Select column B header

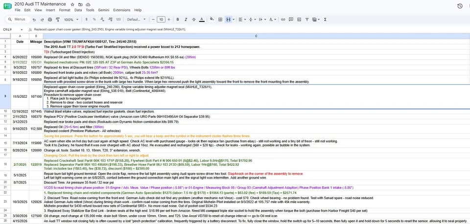coord(36,36)
